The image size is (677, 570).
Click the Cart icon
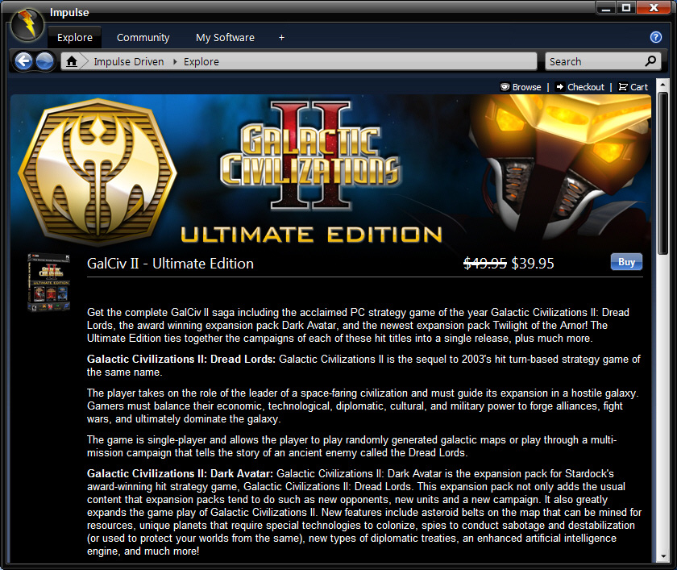coord(622,87)
